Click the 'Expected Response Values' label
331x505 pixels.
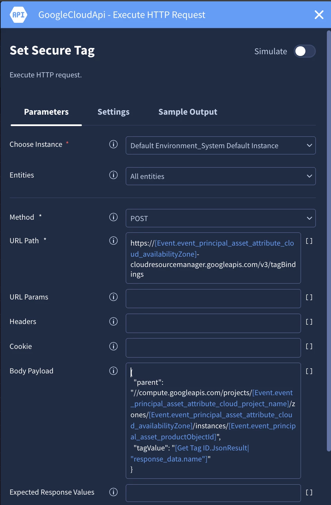point(52,492)
